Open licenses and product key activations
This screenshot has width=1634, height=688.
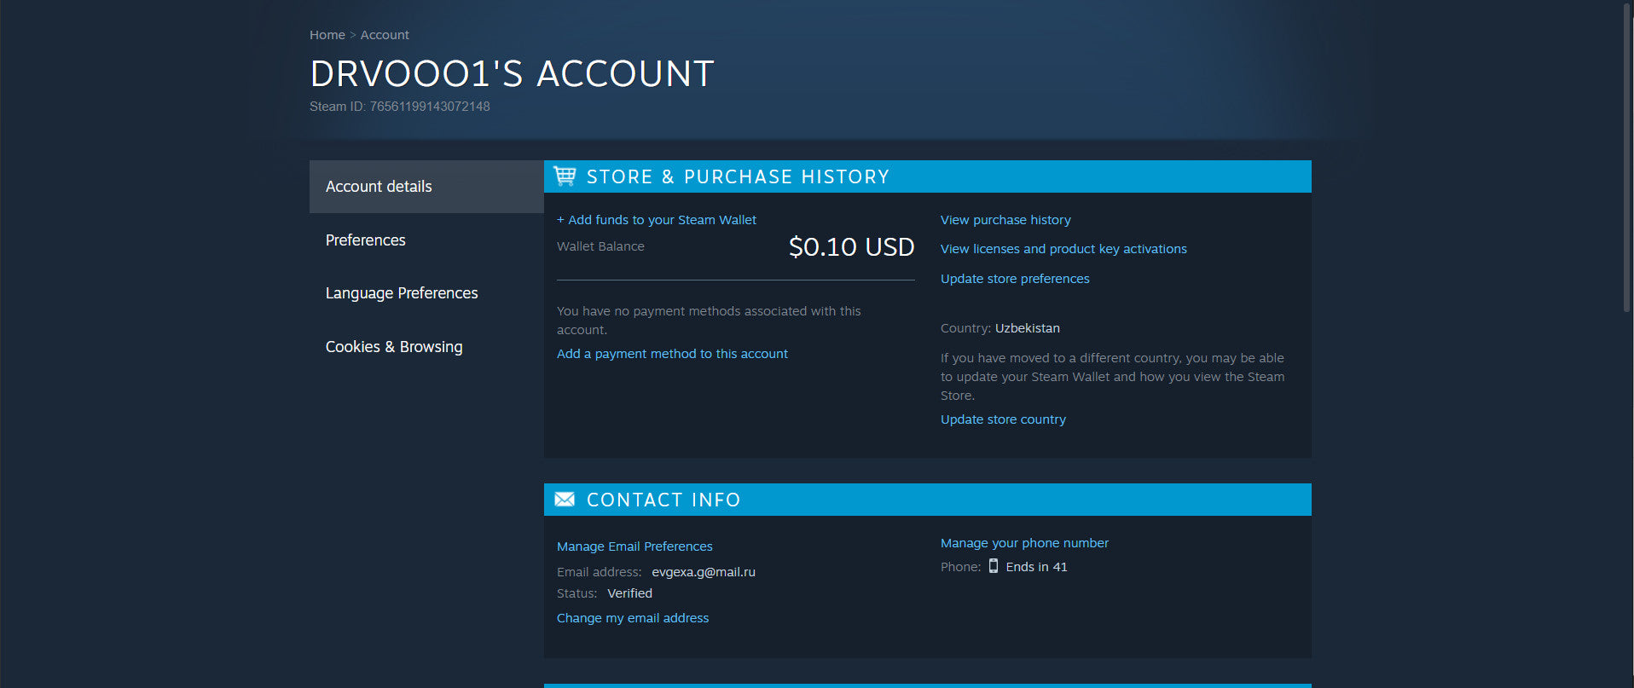1063,249
